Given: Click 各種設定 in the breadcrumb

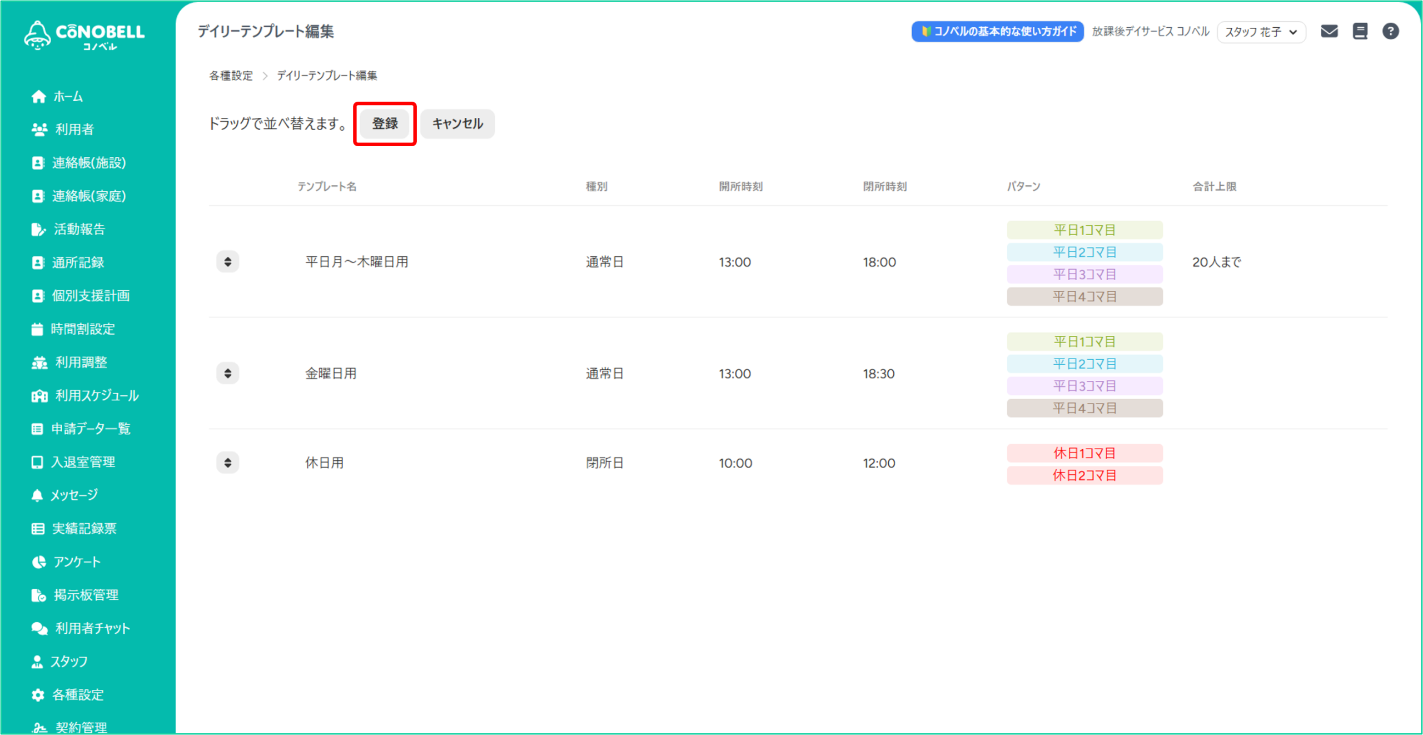Looking at the screenshot, I should pos(231,76).
